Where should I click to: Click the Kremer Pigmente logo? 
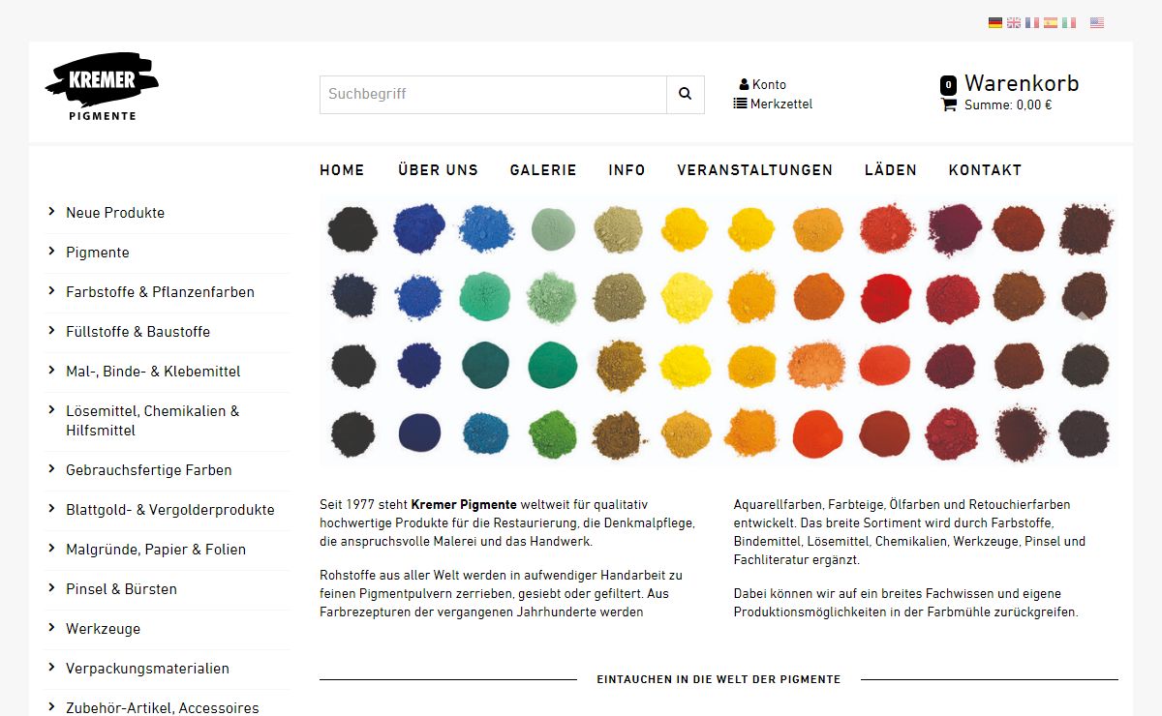coord(102,87)
